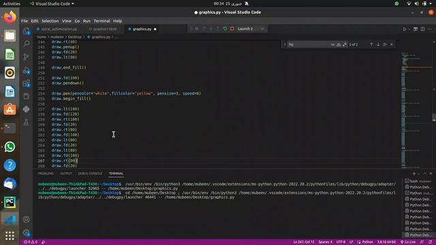The width and height of the screenshot is (436, 245).
Task: Open the Python icon in activity bar
Action: point(26,109)
